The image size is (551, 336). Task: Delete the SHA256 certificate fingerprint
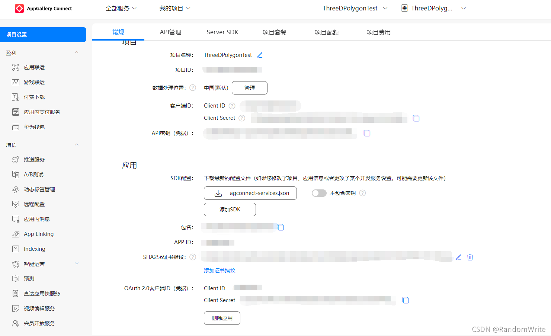coord(470,257)
